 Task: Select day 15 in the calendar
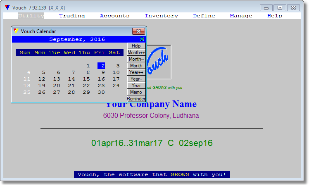[x=86, y=79]
